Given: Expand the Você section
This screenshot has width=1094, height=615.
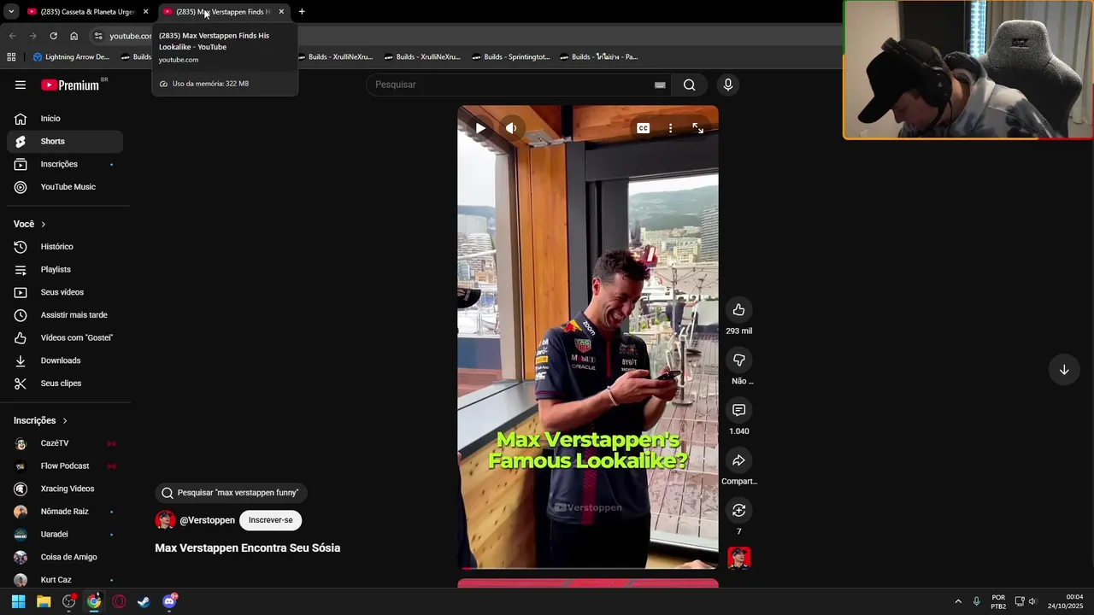Looking at the screenshot, I should click(30, 224).
